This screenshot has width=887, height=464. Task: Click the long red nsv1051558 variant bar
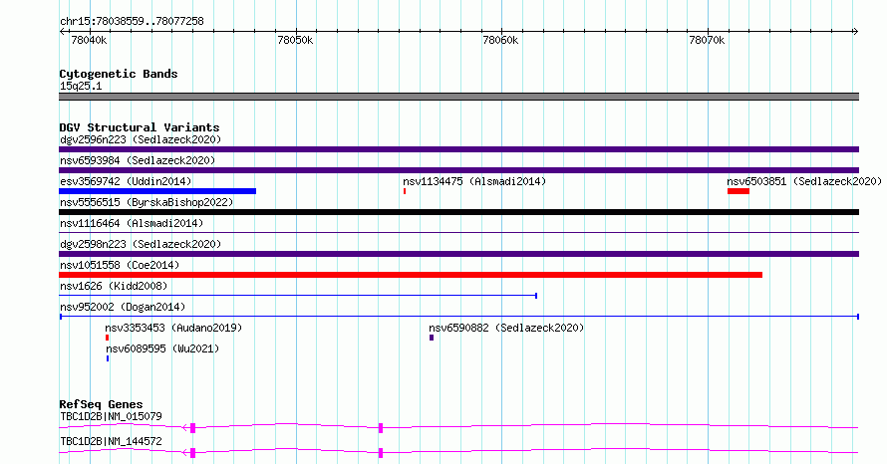(x=411, y=275)
